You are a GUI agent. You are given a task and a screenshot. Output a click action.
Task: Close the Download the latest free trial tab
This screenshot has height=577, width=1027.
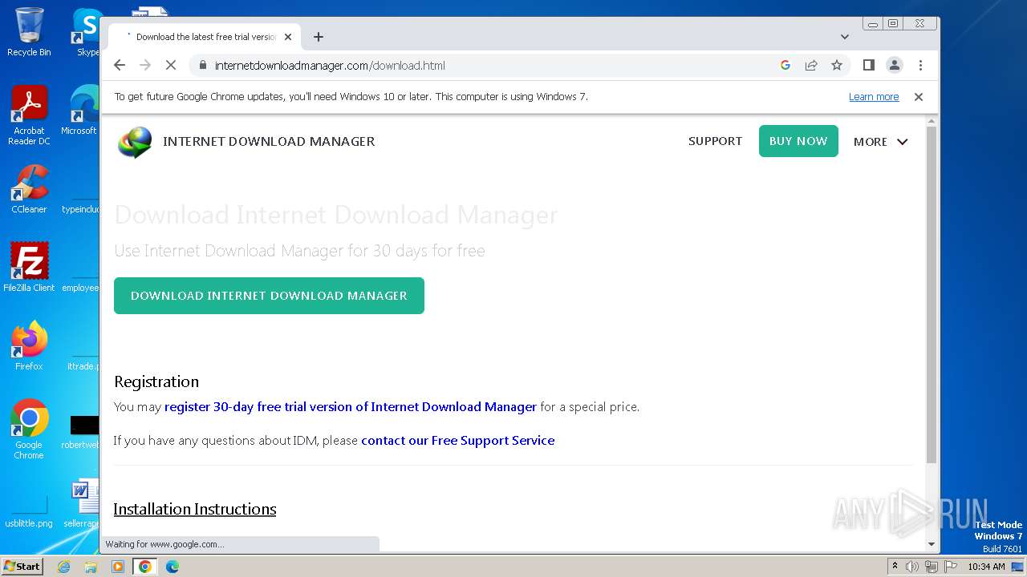click(288, 37)
